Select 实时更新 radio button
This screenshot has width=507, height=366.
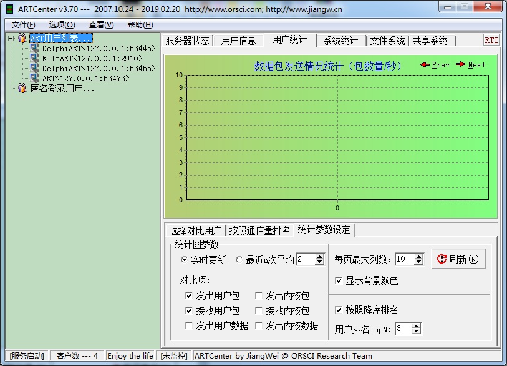[x=185, y=260]
